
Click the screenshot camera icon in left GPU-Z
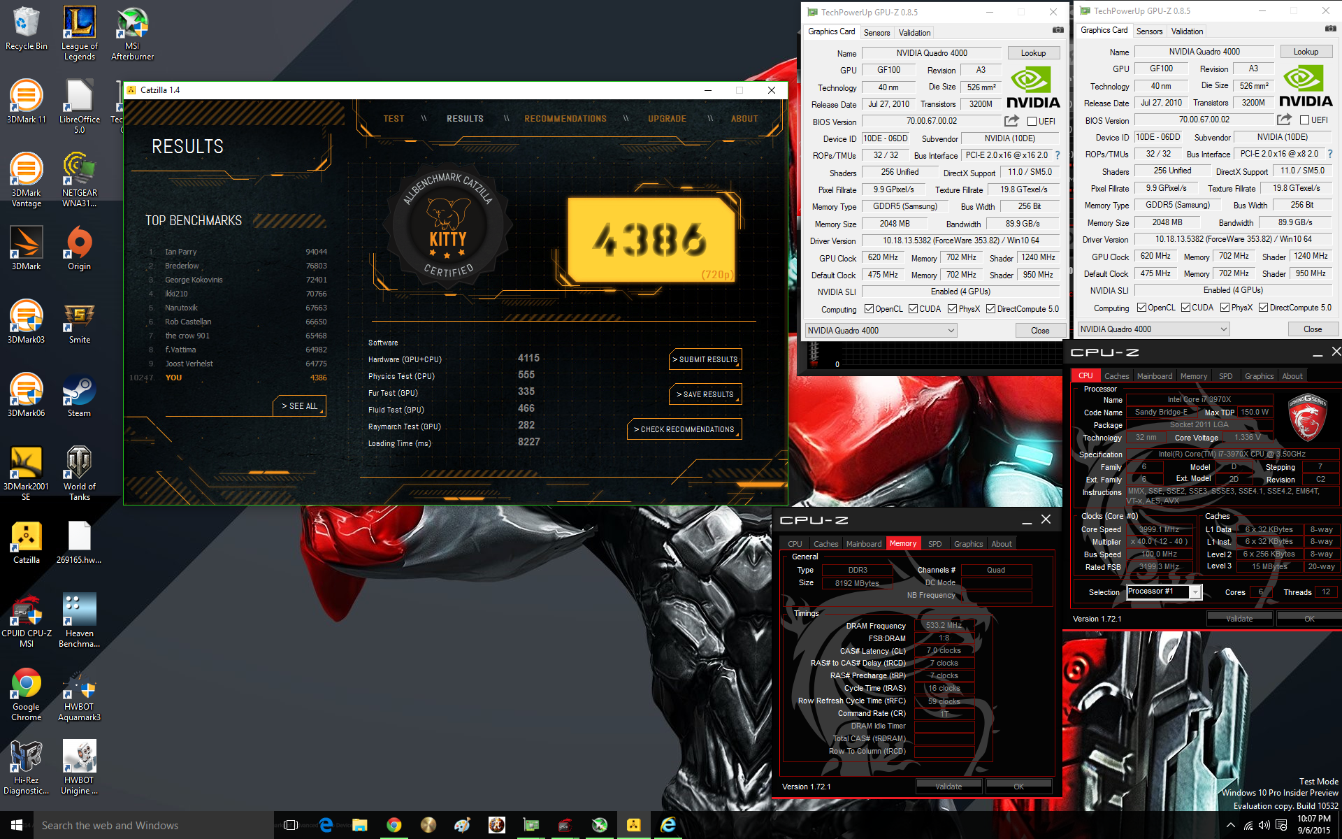(1058, 30)
